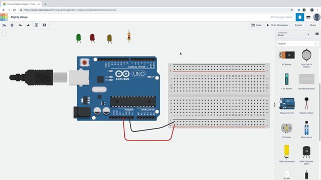This screenshot has height=180, width=321.
Task: Reload the browser page
Action: tap(15, 10)
